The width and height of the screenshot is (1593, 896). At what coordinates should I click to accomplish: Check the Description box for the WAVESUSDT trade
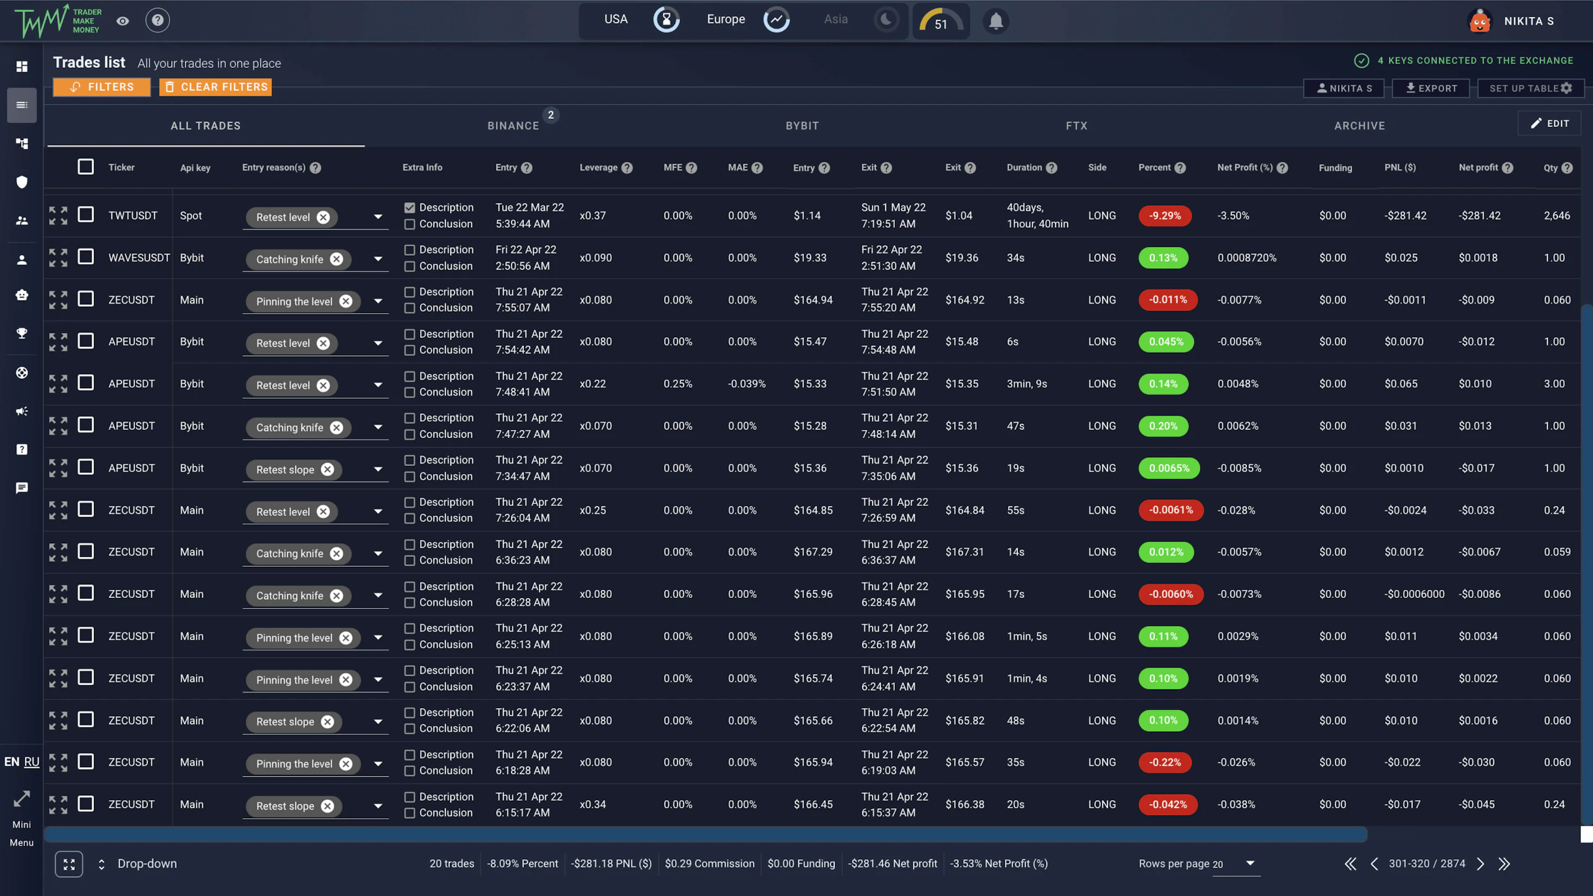[x=409, y=250]
